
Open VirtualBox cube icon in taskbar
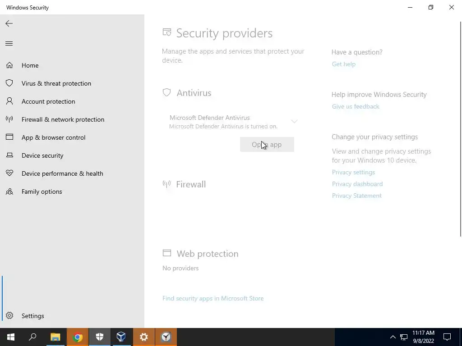[121, 337]
